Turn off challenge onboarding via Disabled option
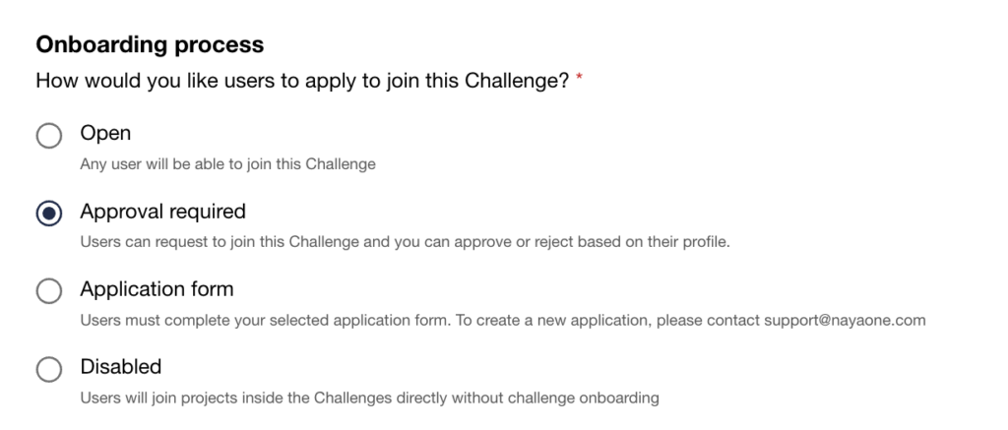This screenshot has width=1008, height=430. pos(49,369)
